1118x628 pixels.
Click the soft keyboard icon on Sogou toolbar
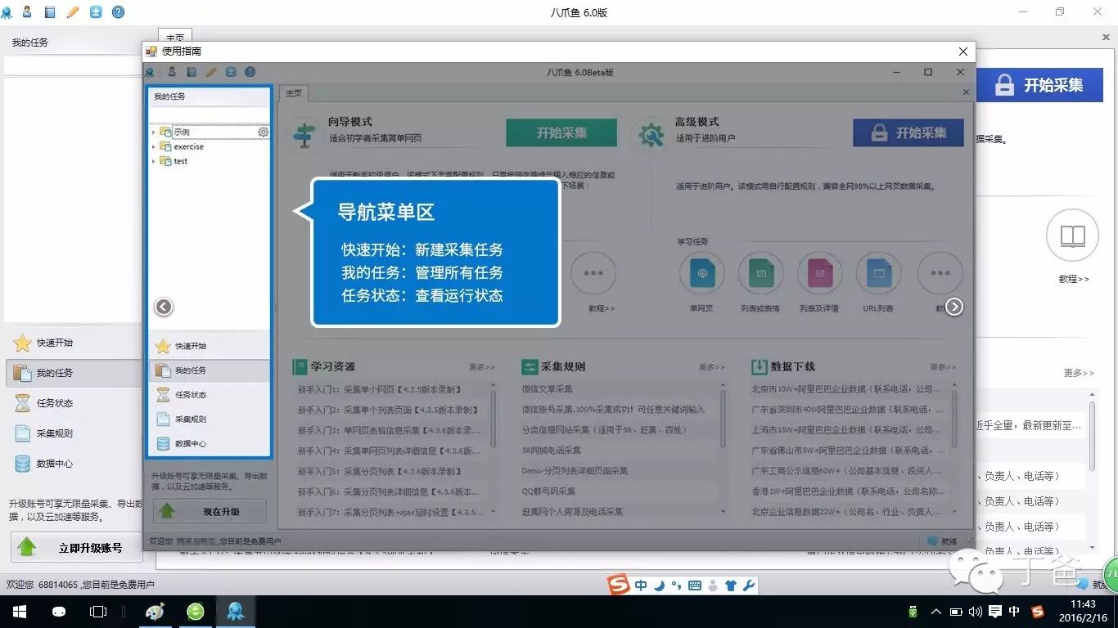point(694,585)
